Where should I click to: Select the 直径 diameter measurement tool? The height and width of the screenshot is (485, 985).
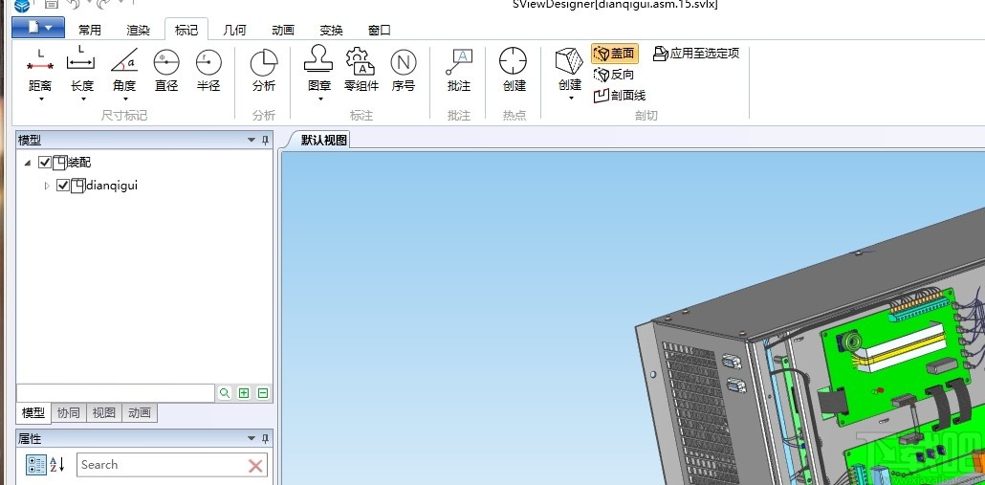166,70
